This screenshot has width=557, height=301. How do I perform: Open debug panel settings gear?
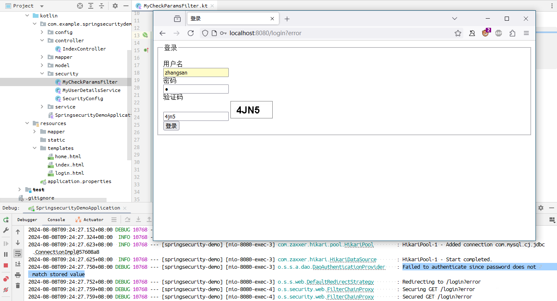click(541, 208)
